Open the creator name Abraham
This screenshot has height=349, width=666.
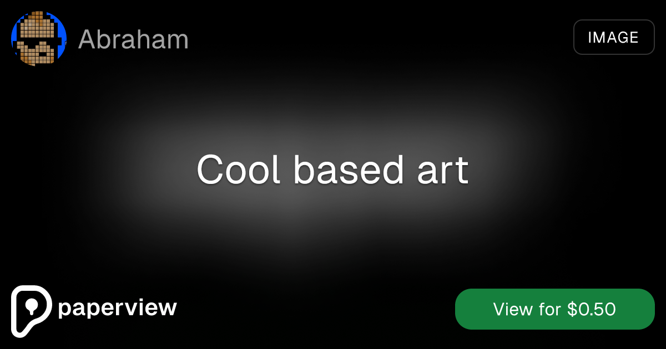point(133,39)
